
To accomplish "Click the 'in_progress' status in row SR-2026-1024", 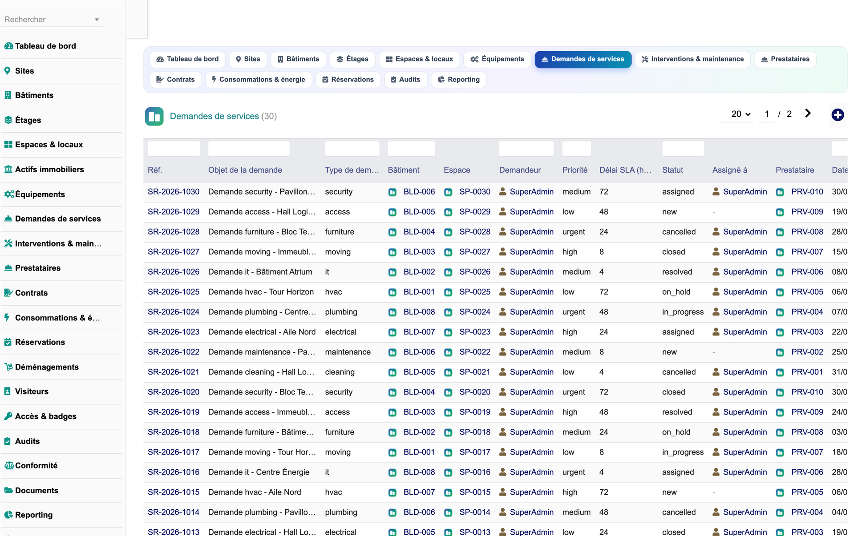I will pyautogui.click(x=683, y=312).
